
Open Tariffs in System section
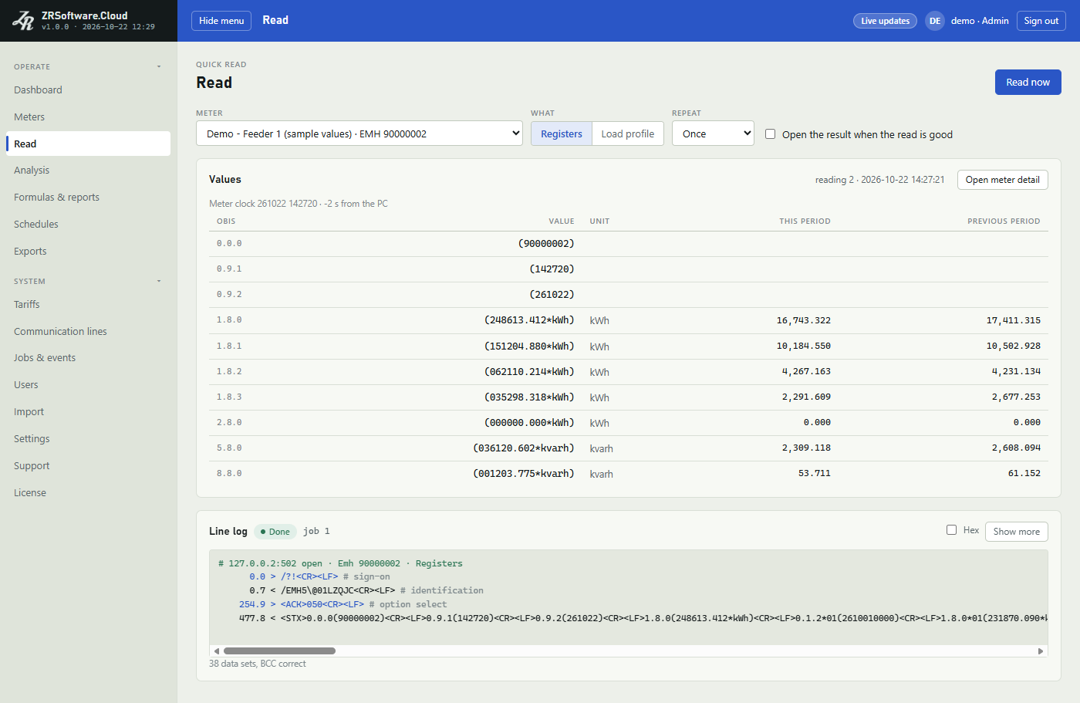pos(88,305)
